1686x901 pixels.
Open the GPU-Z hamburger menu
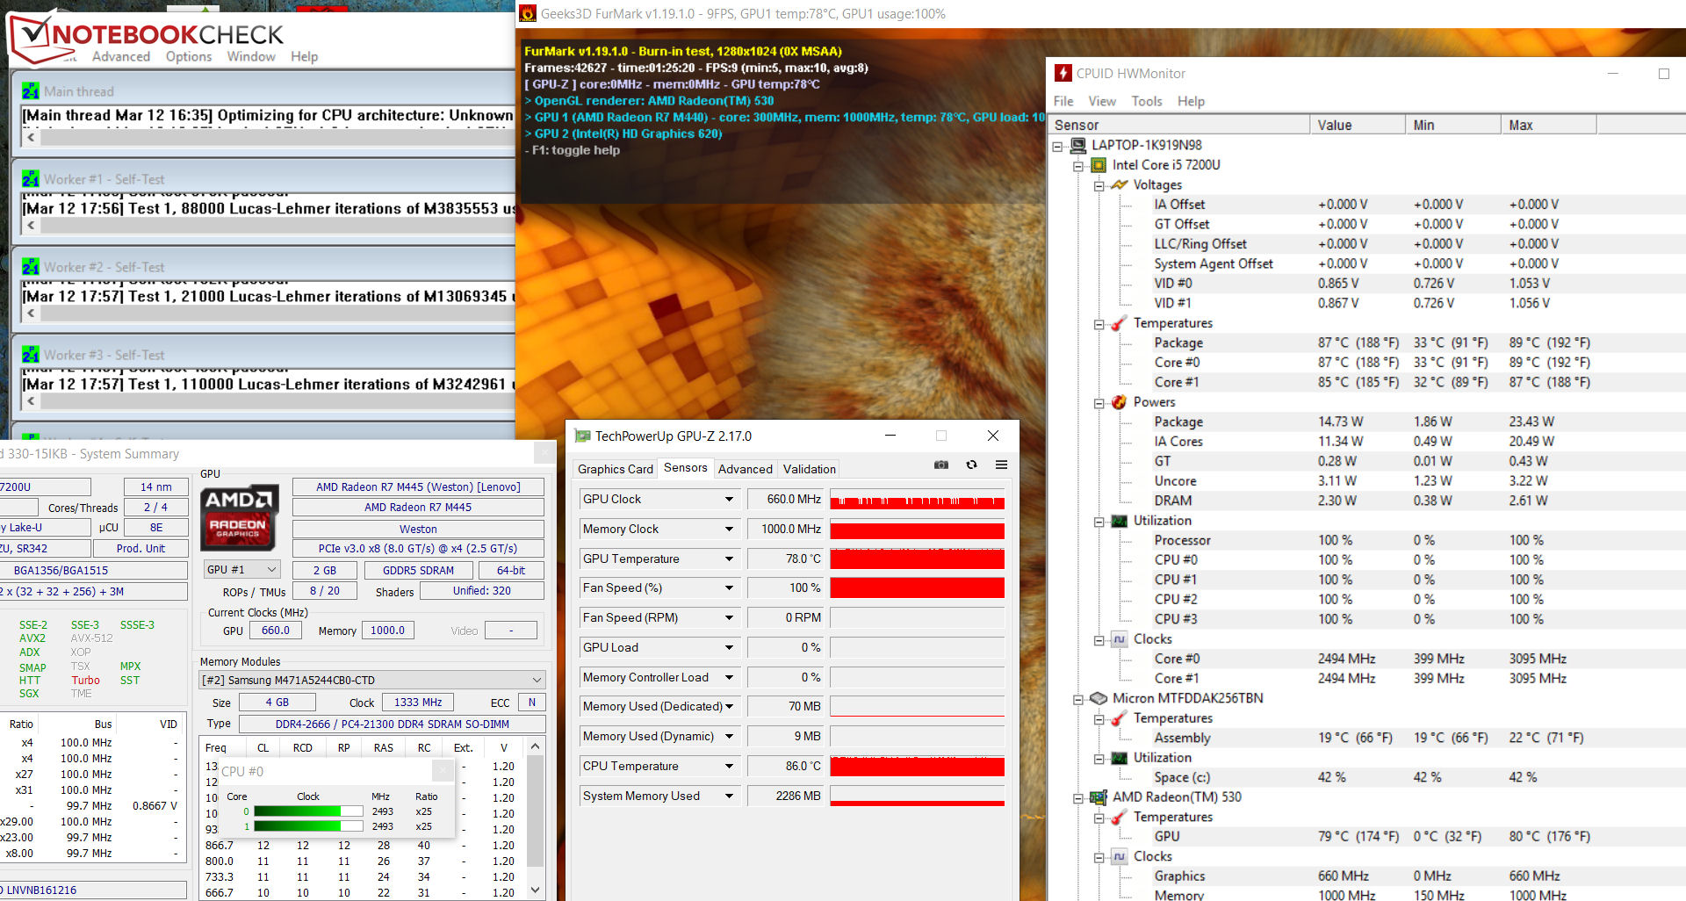click(x=1001, y=465)
